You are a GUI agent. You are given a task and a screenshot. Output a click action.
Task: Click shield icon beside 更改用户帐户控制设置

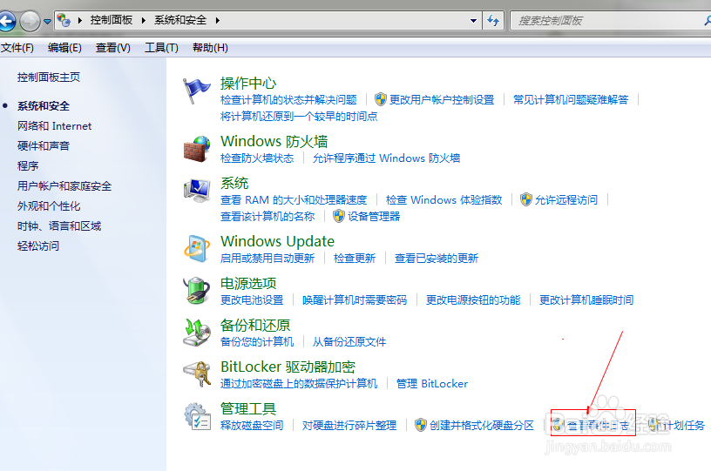click(381, 99)
